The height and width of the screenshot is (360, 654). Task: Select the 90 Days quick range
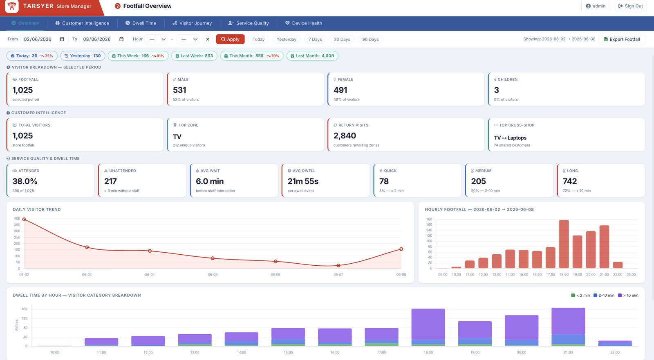370,40
